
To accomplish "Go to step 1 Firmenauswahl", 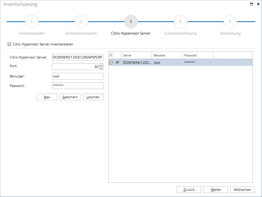I will [31, 22].
